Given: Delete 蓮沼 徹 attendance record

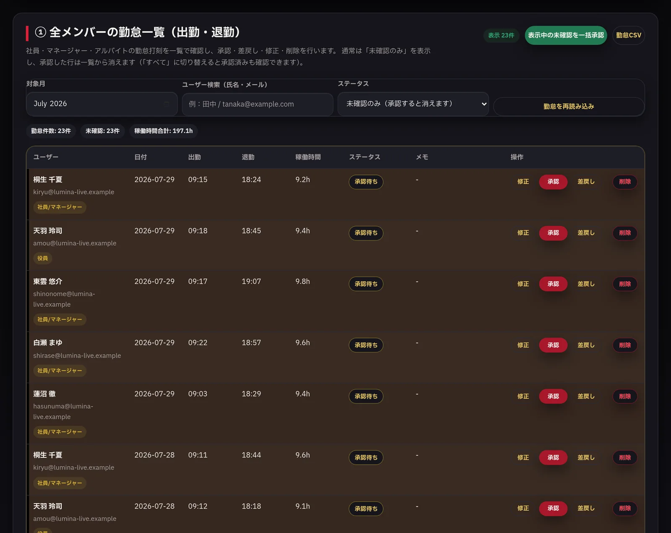Looking at the screenshot, I should pyautogui.click(x=625, y=397).
